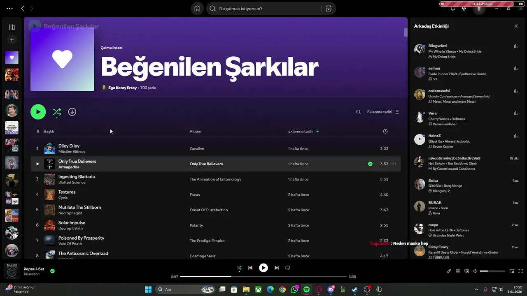This screenshot has width=527, height=296.
Task: Open artist Necrophagist link
Action: 69,213
